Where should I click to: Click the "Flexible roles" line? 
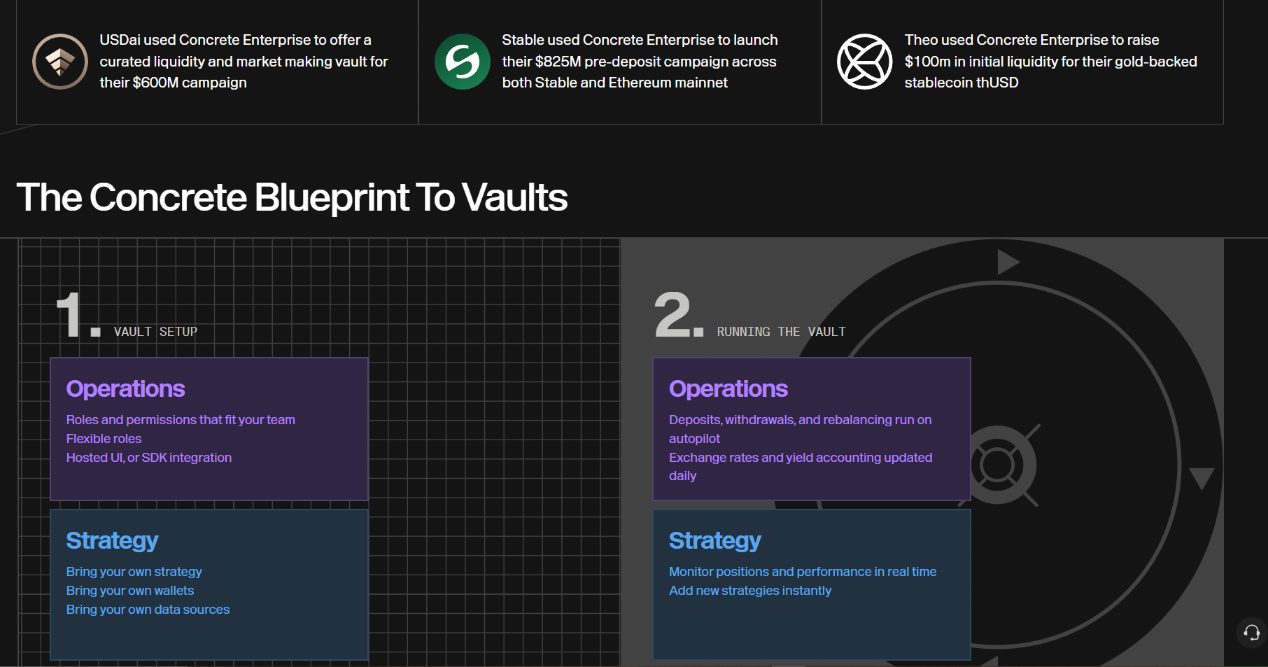click(104, 439)
